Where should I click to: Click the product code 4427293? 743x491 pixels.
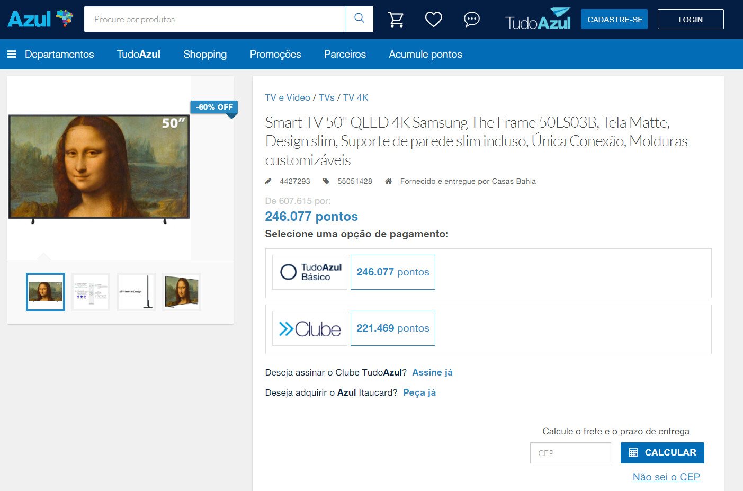295,181
